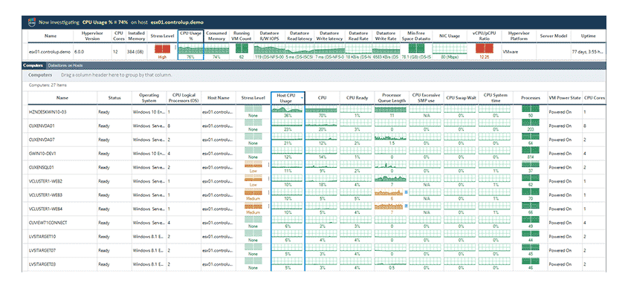
Task: Click the esx01.controlup.demo host name in header
Action: [177, 22]
